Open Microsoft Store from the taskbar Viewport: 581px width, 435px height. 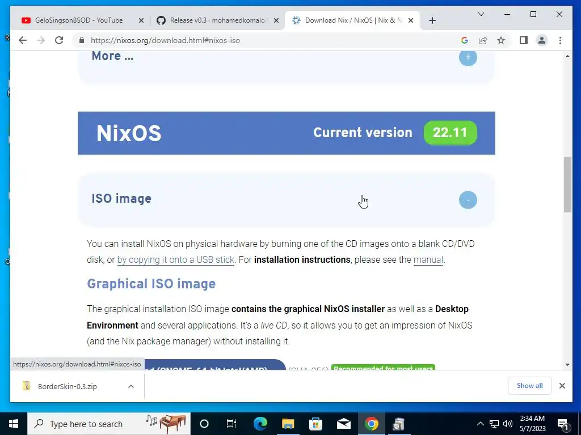(315, 424)
